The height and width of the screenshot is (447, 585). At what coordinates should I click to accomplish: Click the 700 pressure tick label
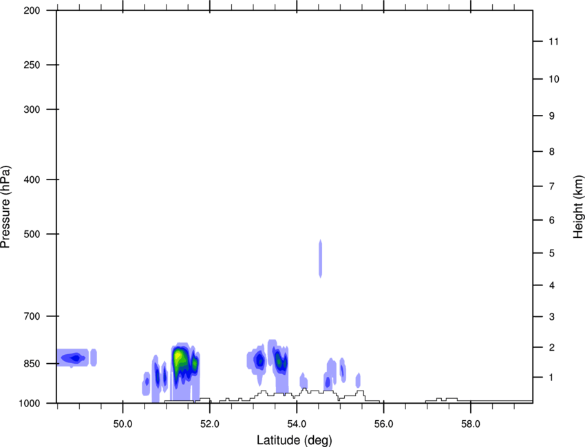point(32,316)
